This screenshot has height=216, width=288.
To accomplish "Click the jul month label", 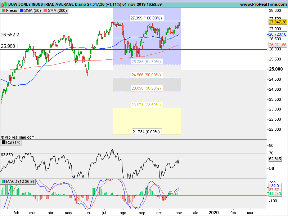I will (x=104, y=213).
